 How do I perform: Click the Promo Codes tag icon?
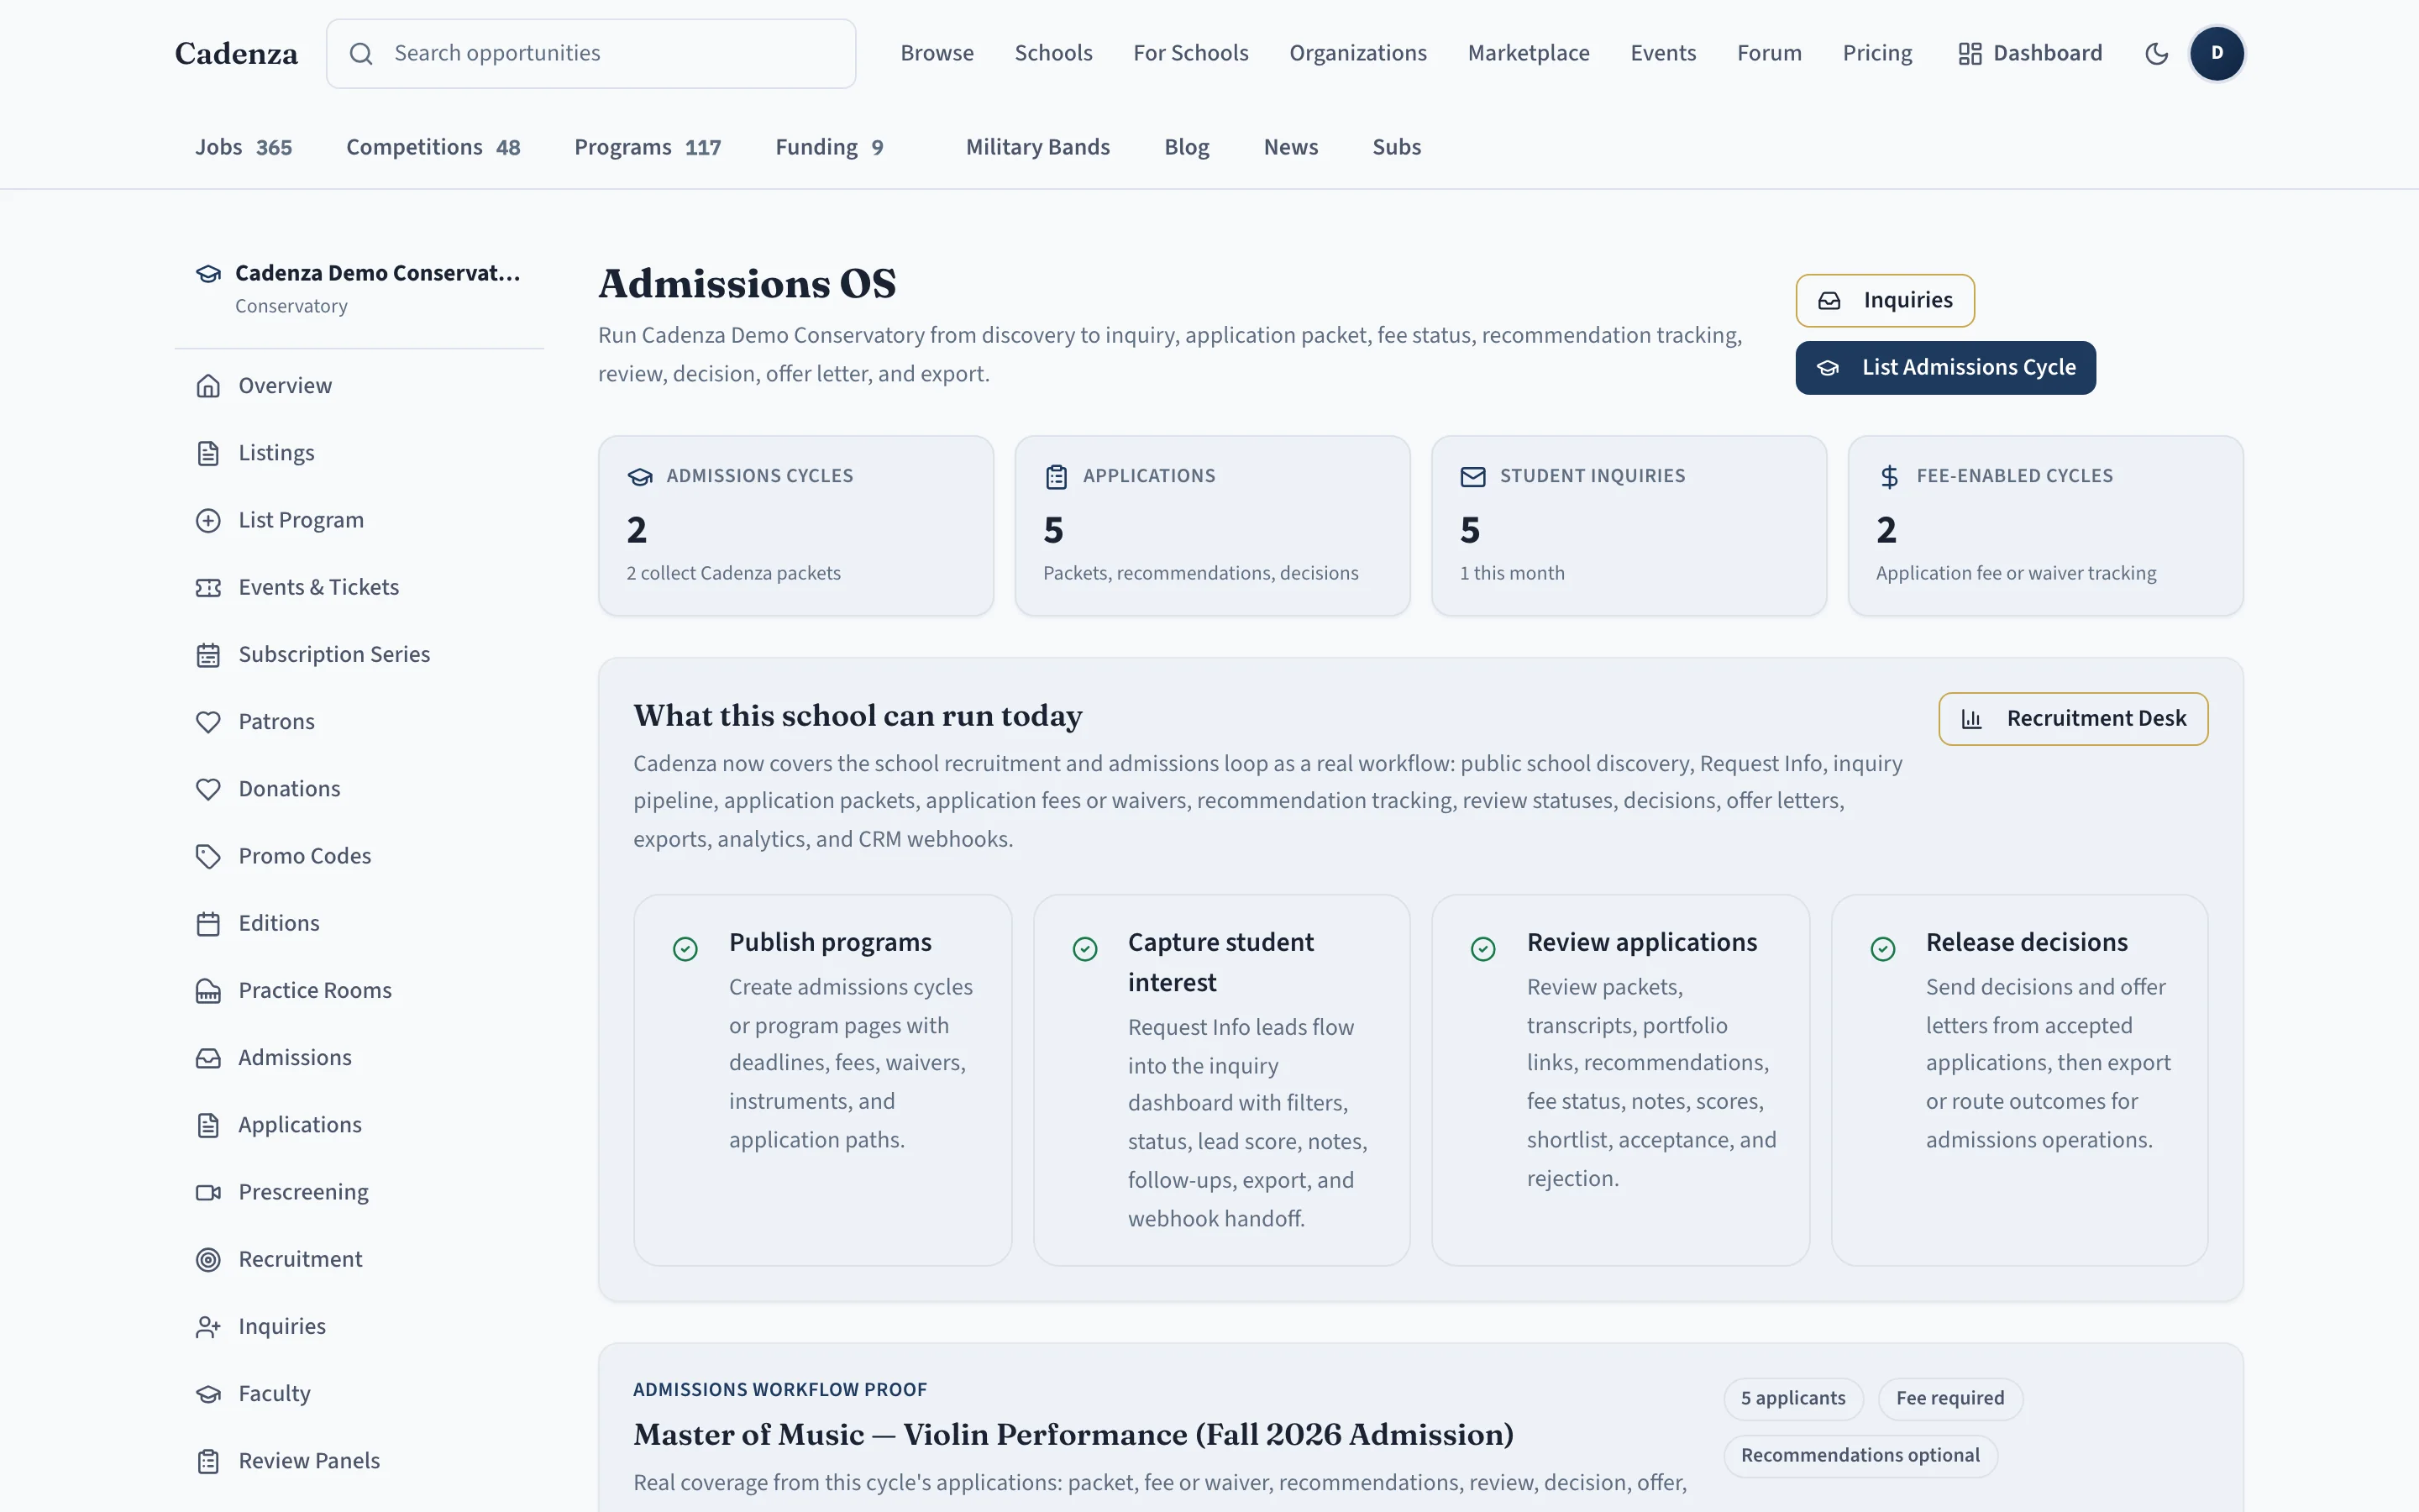pyautogui.click(x=208, y=856)
